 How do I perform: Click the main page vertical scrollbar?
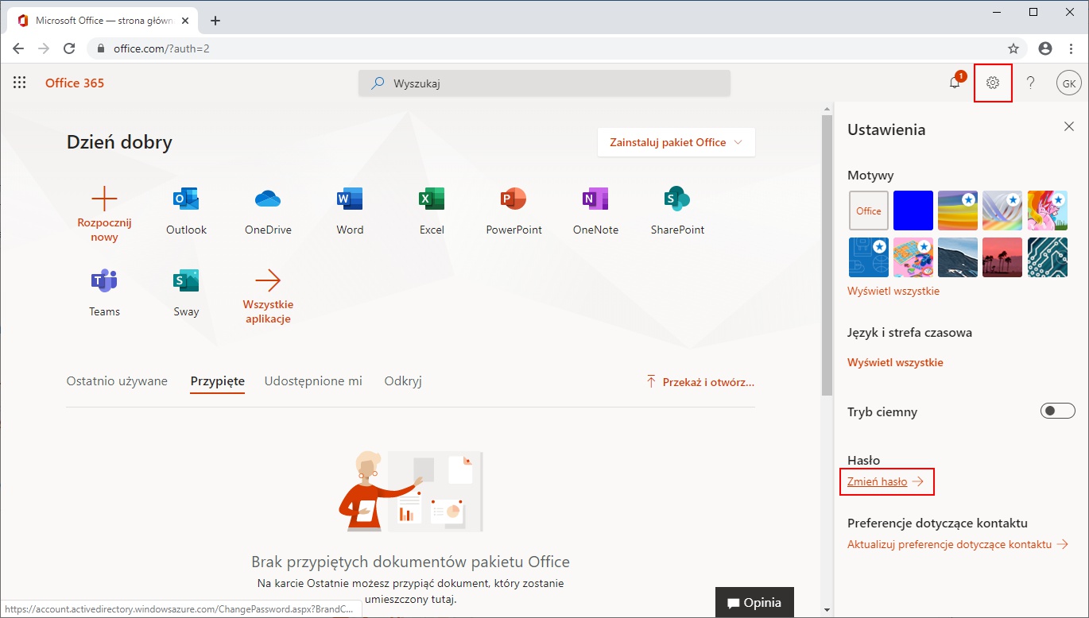(827, 254)
